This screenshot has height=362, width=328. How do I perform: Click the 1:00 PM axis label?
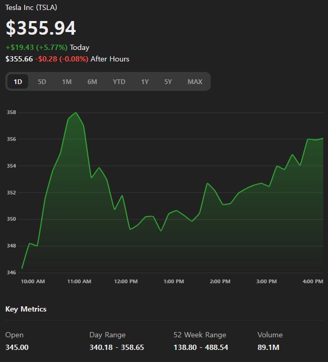point(173,282)
